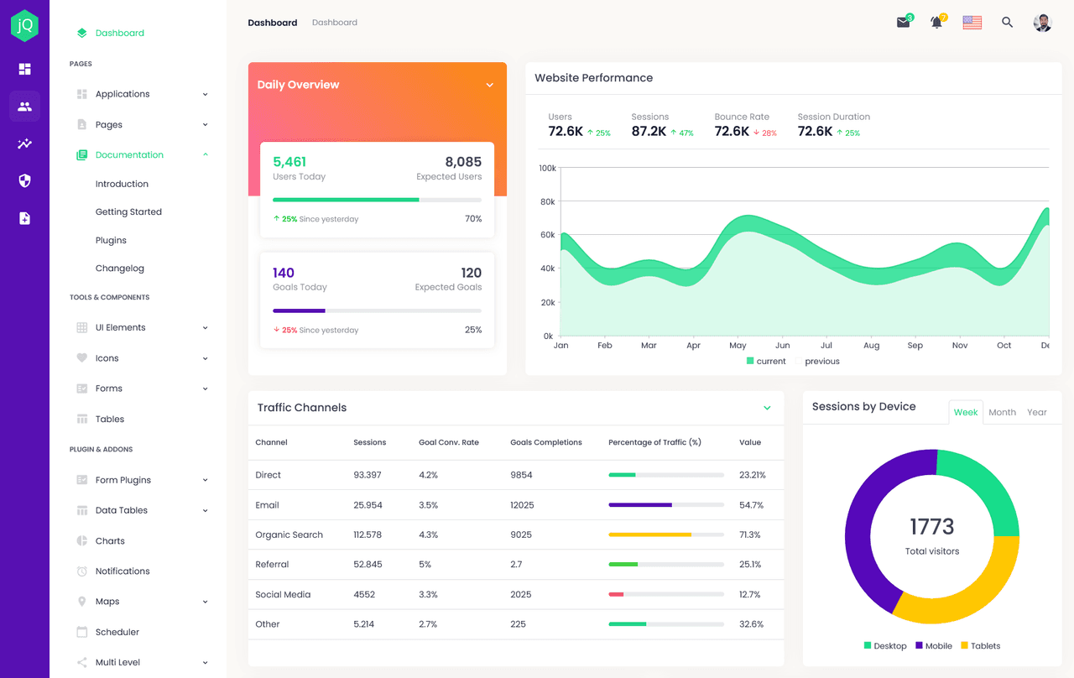Expand the Forms menu chevron
Viewport: 1074px width, 678px height.
[206, 389]
